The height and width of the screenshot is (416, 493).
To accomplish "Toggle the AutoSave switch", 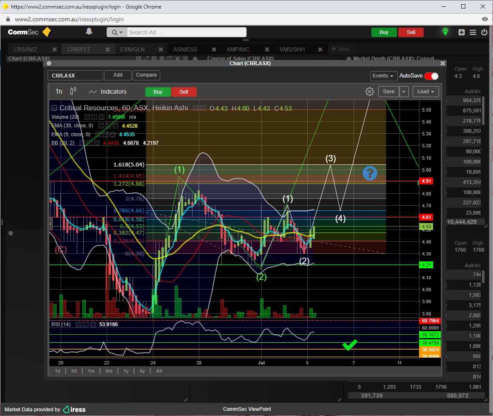I will (x=431, y=76).
